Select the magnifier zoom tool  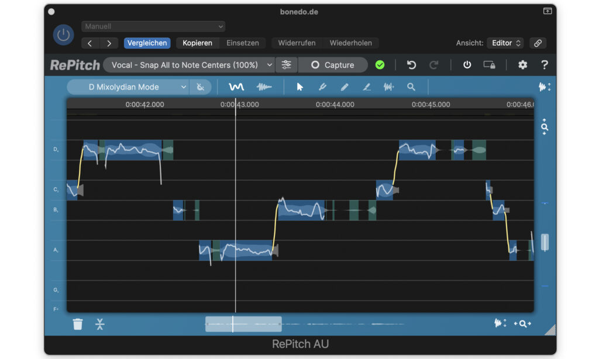click(411, 87)
